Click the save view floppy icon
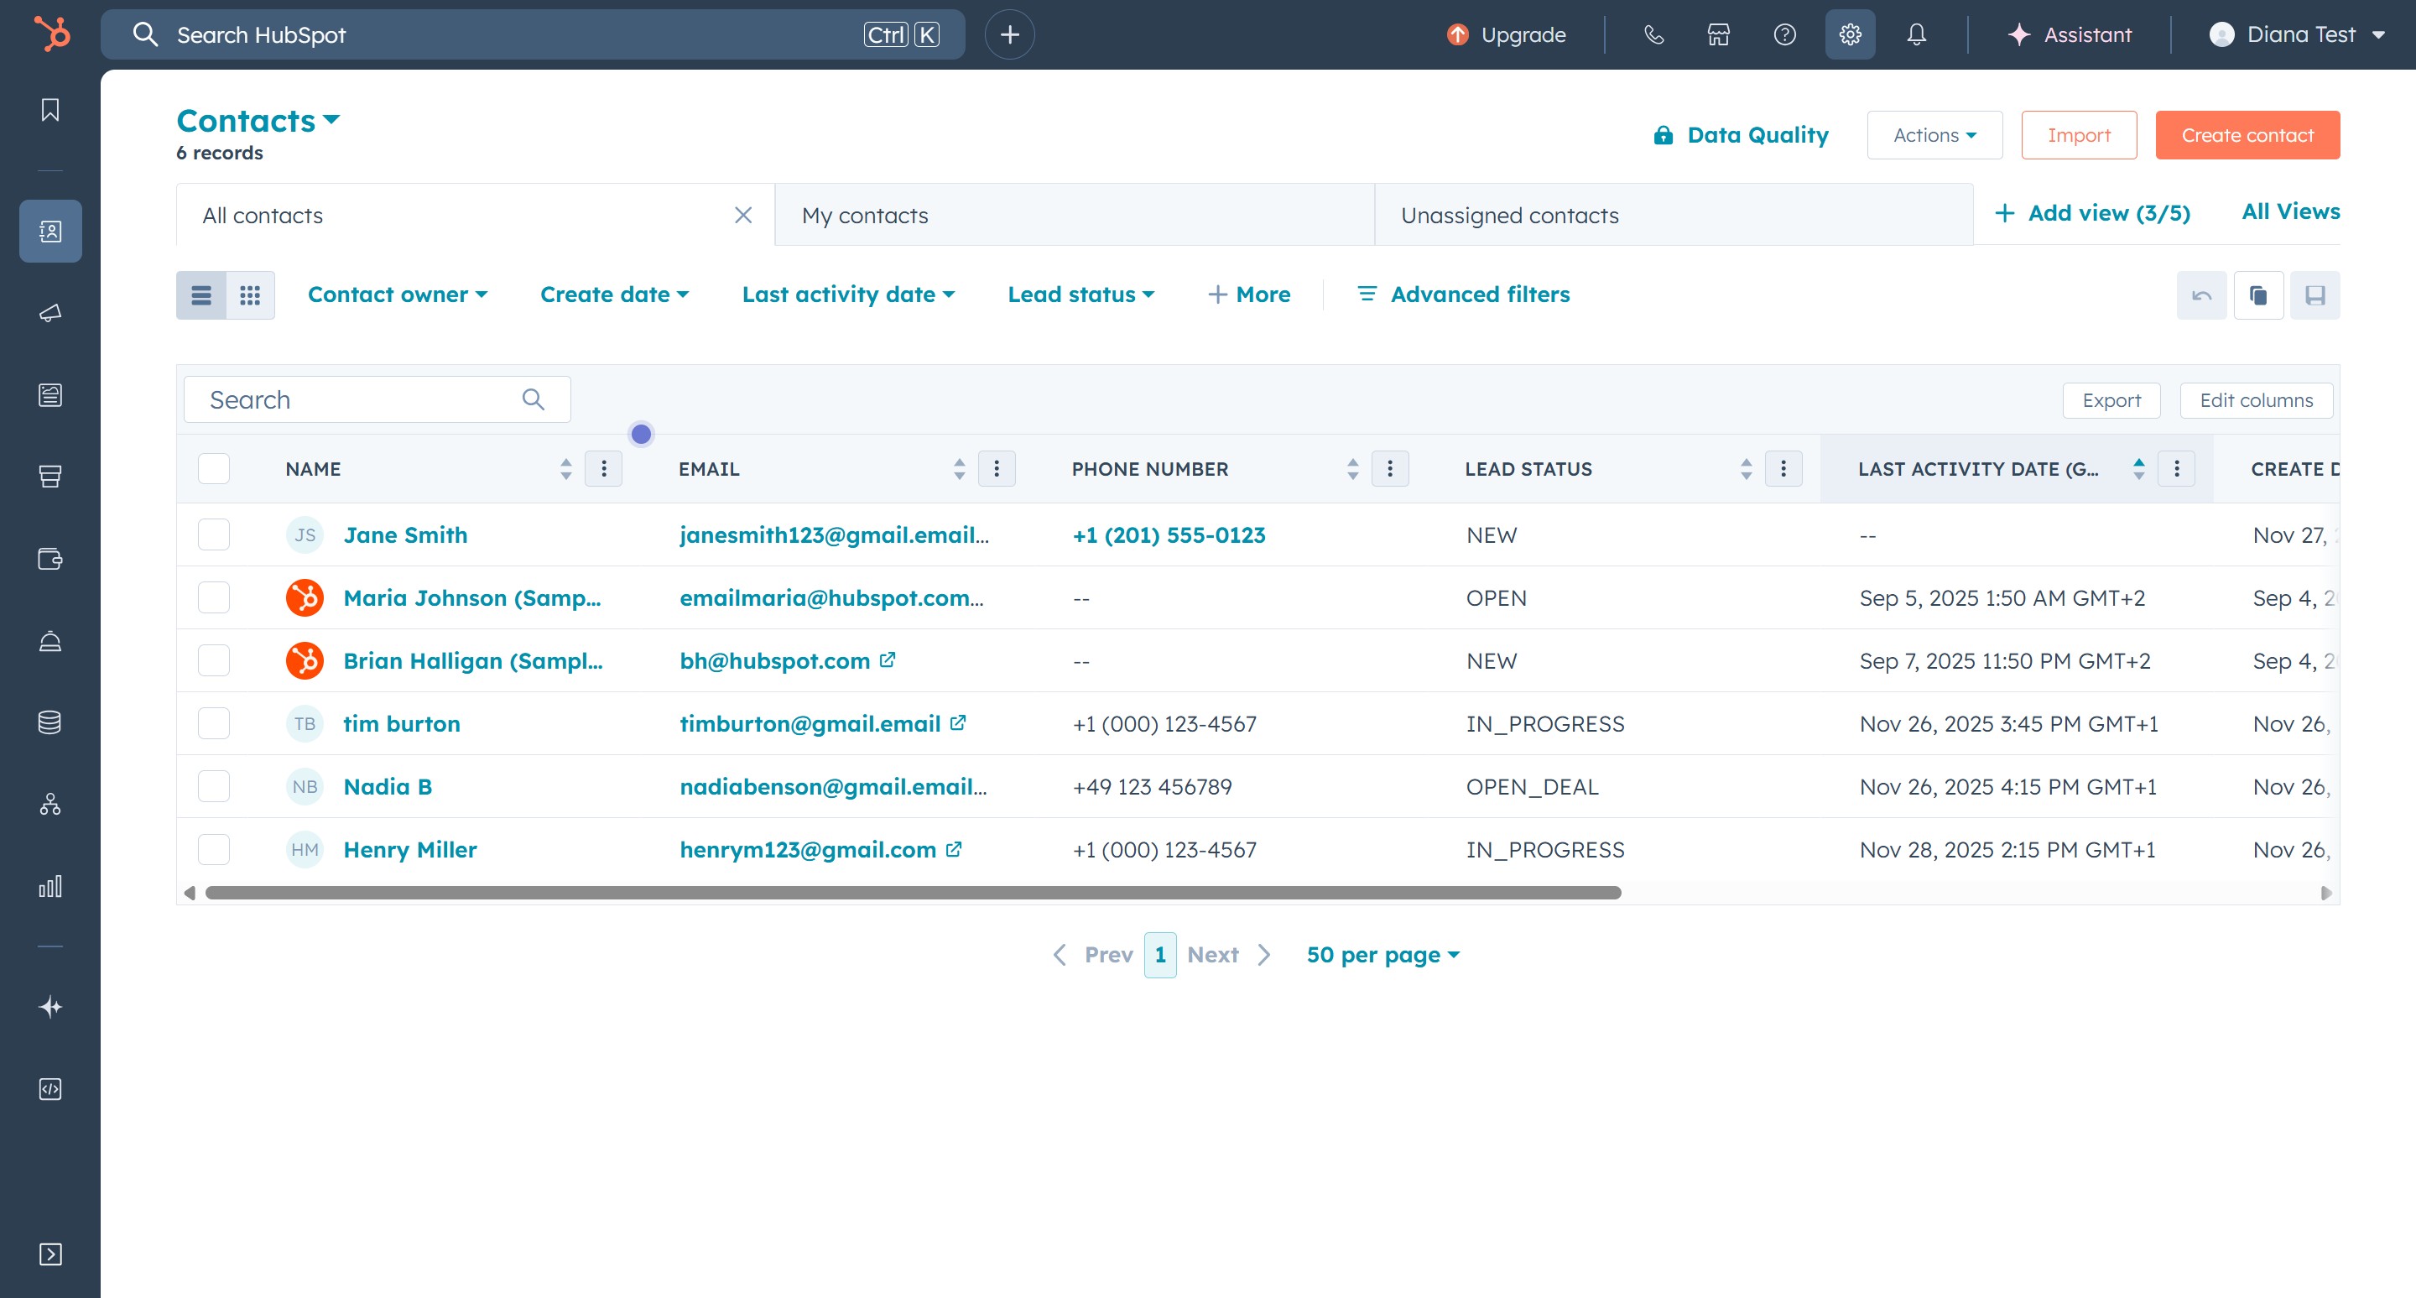The image size is (2416, 1298). [x=2314, y=295]
